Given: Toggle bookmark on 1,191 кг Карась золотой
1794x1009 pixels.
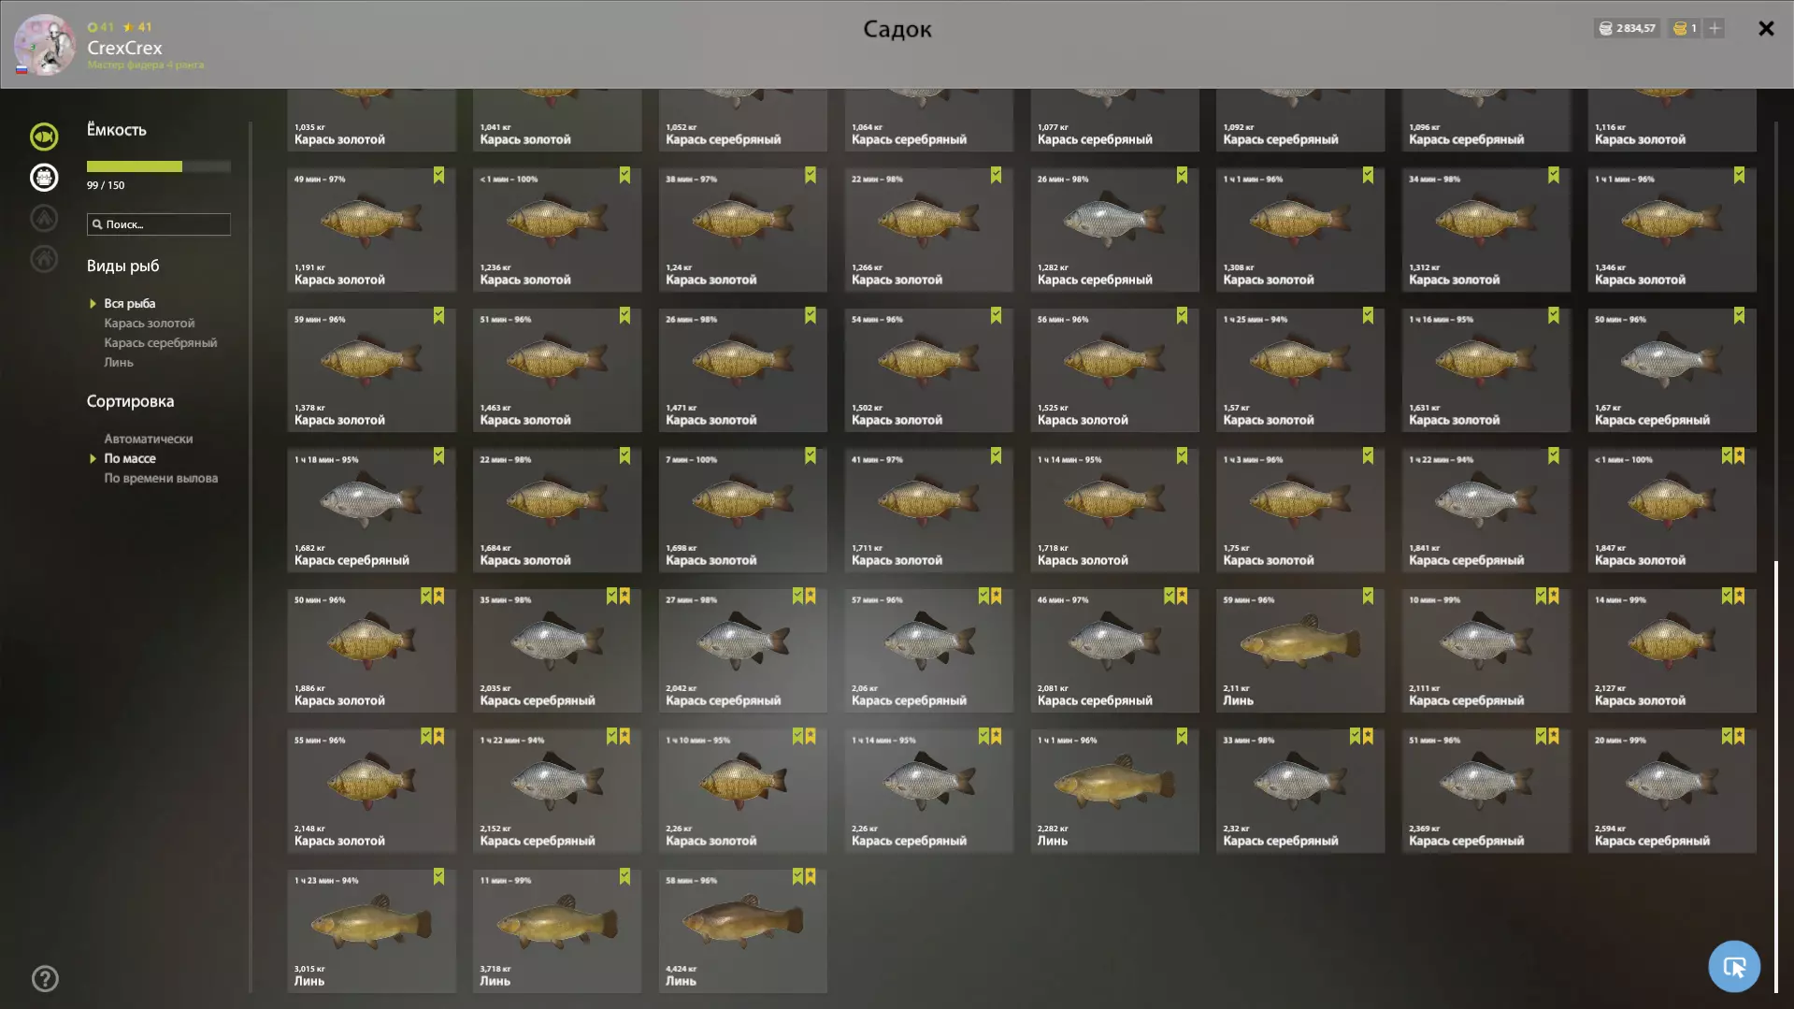Looking at the screenshot, I should (438, 176).
